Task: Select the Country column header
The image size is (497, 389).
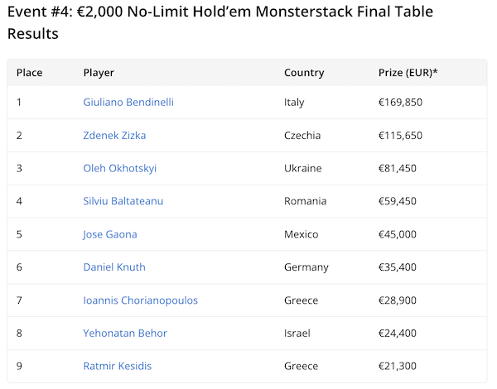Action: pos(304,73)
